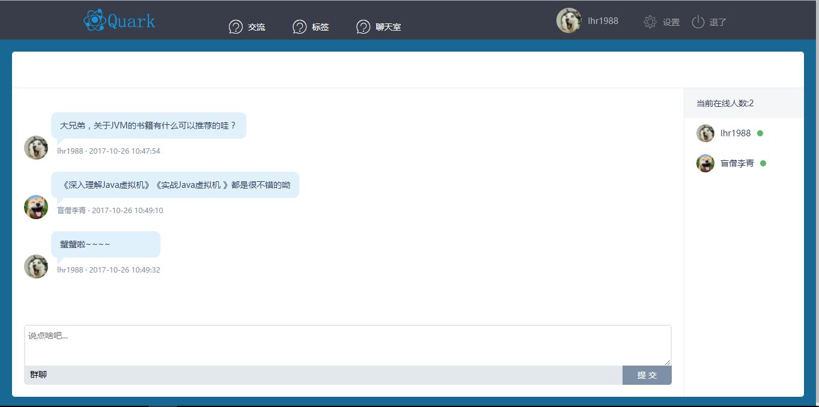Submit message with 提交 button

(647, 375)
